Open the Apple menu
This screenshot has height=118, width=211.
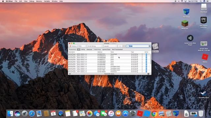point(3,1)
